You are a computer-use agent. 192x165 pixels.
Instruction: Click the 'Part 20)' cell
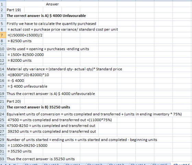click(14, 101)
